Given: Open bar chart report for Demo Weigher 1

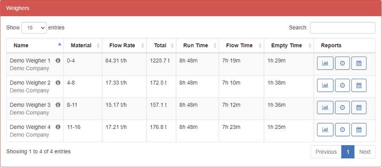Looking at the screenshot, I should (325, 63).
